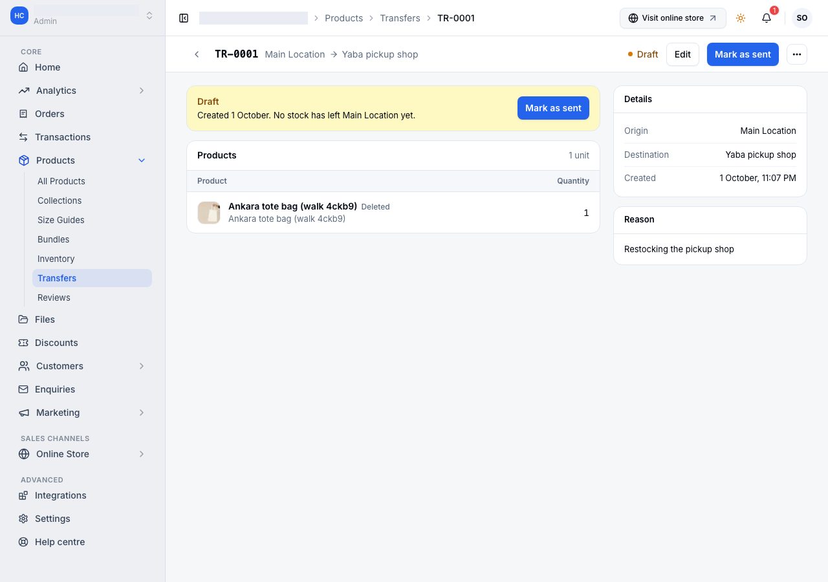Collapse the Products submenu chevron

(142, 160)
